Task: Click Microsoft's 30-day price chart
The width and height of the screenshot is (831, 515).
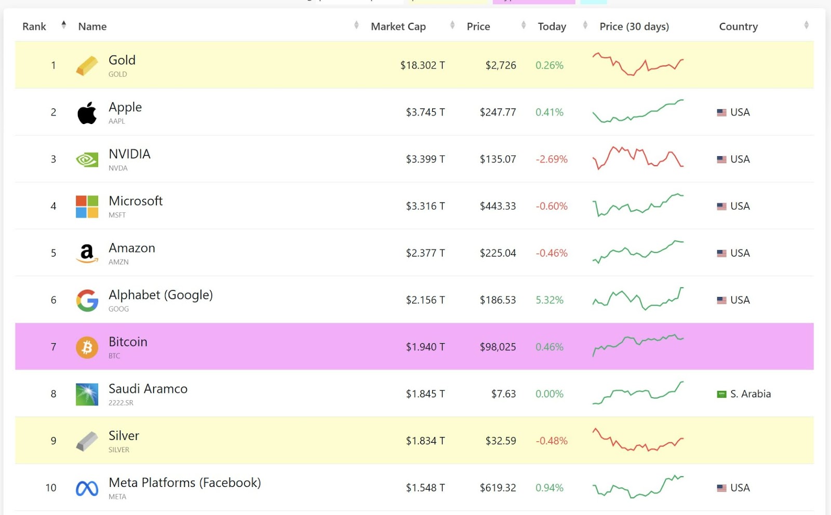Action: click(638, 205)
